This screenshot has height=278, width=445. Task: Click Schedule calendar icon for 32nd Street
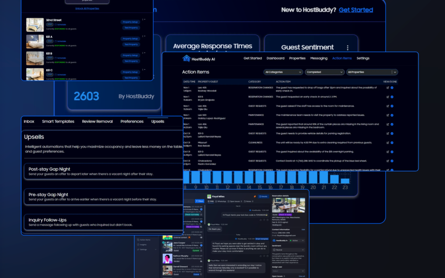(x=56, y=24)
